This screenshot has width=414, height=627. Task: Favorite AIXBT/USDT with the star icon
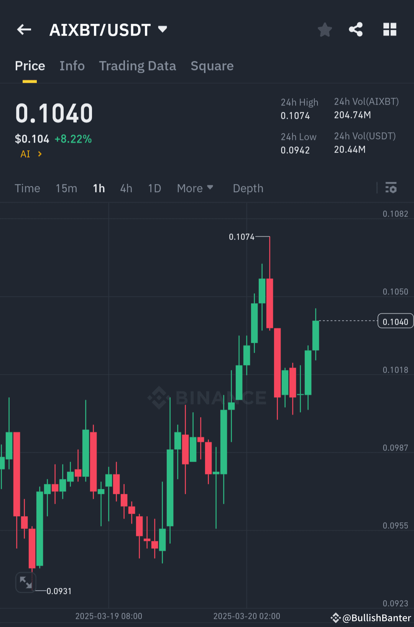coord(325,30)
